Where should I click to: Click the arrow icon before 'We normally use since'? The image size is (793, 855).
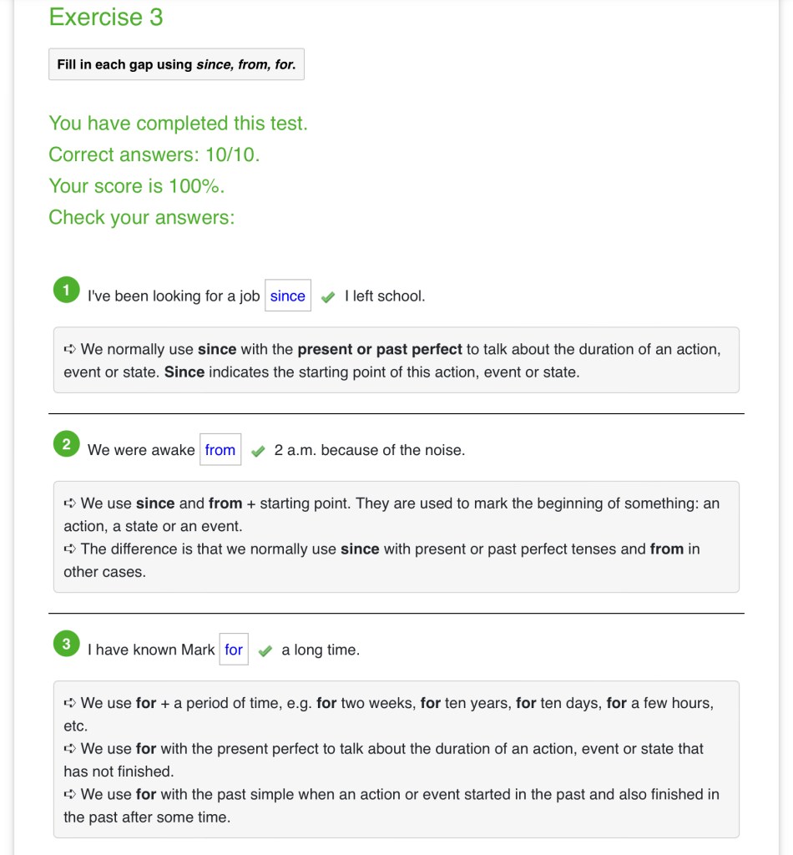(70, 350)
